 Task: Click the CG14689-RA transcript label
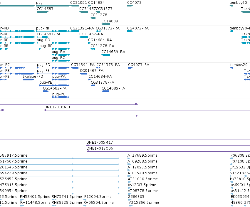point(113,52)
